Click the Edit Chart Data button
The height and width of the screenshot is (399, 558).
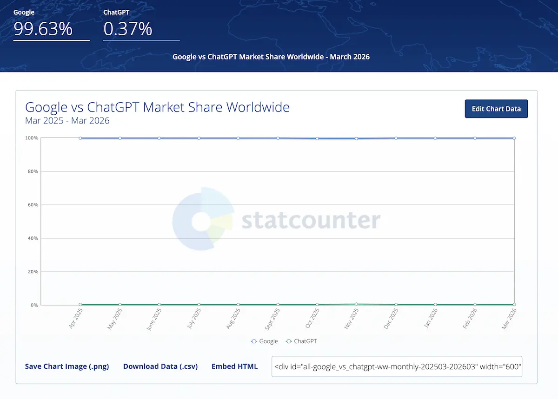[x=496, y=109]
